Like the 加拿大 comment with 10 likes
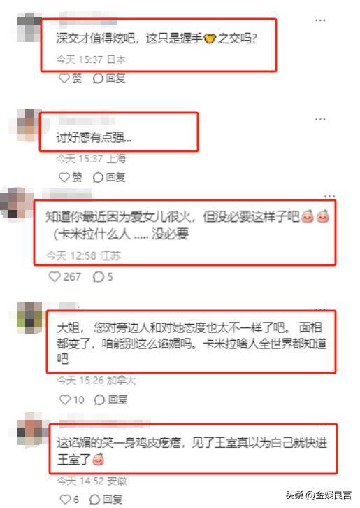 (71, 400)
